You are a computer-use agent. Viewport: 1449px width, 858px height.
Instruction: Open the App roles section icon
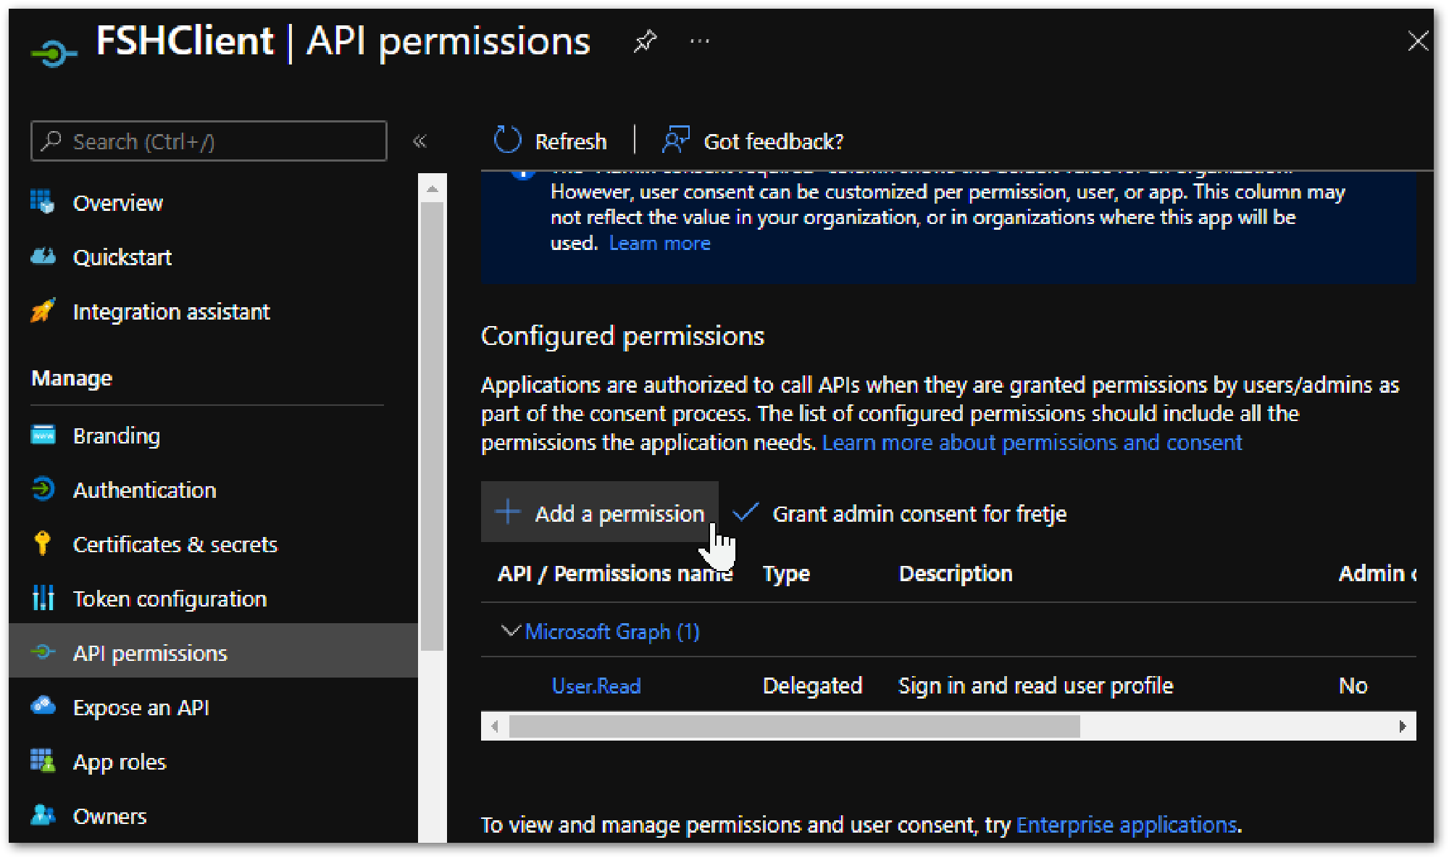click(x=43, y=761)
